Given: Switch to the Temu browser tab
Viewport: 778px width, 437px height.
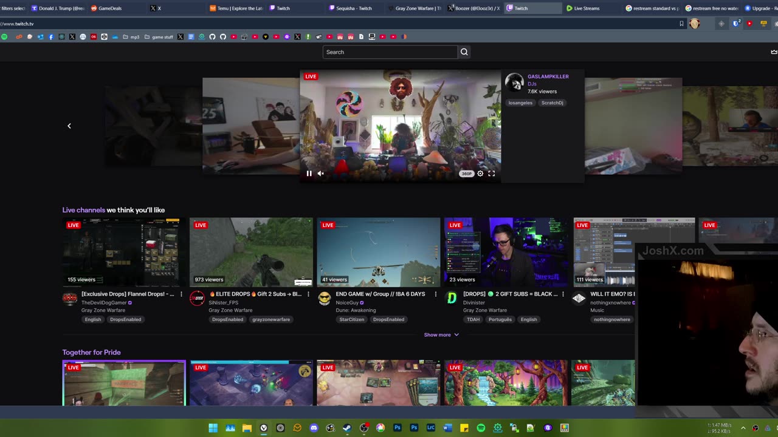Looking at the screenshot, I should (x=236, y=8).
